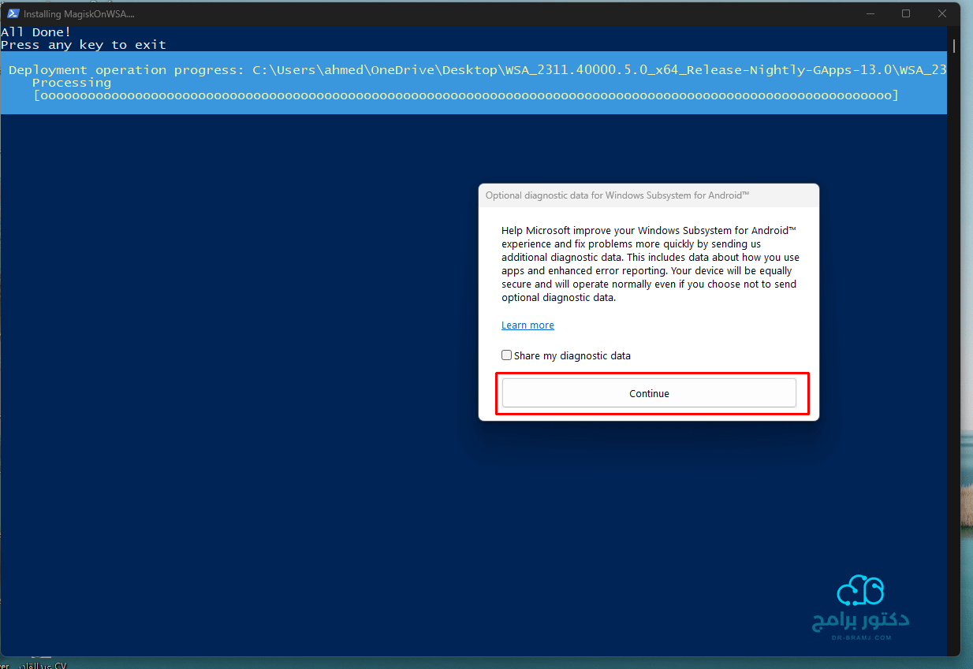Tick the Share my diagnostic data checkbox
This screenshot has width=973, height=669.
pos(507,355)
